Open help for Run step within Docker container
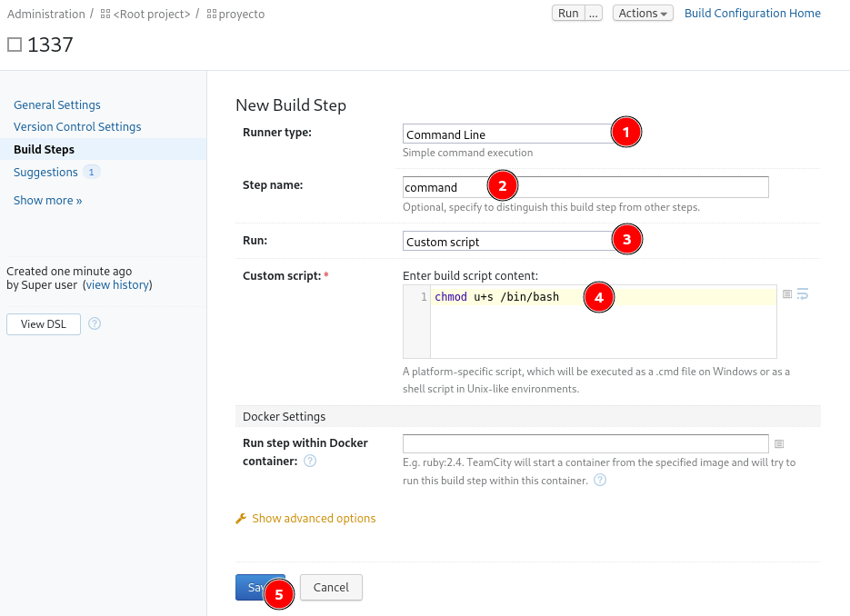Image resolution: width=850 pixels, height=616 pixels. click(x=309, y=461)
